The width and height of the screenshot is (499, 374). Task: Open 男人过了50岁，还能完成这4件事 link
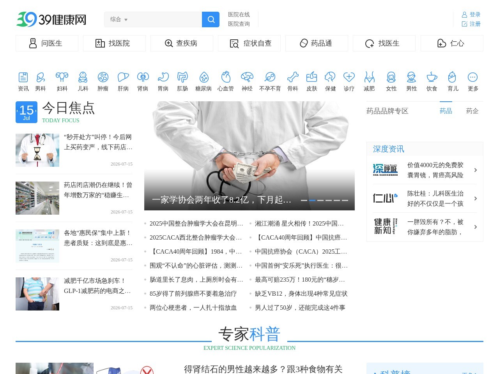[300, 308]
